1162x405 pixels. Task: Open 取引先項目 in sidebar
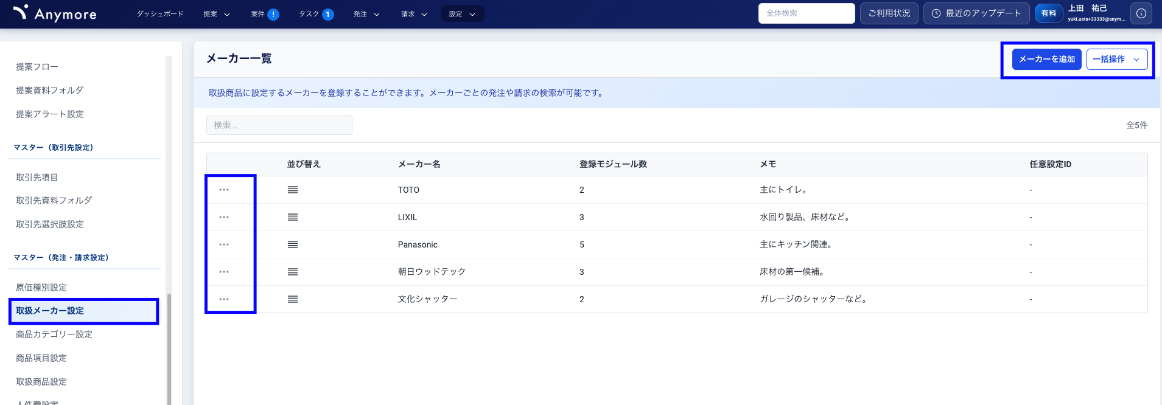37,178
